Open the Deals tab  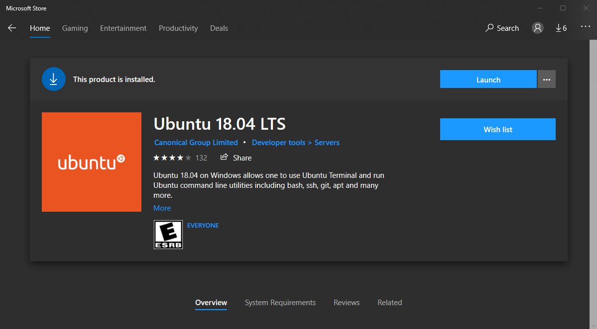coord(219,28)
